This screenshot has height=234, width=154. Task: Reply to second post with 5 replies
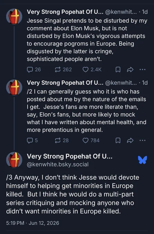pyautogui.click(x=32, y=140)
